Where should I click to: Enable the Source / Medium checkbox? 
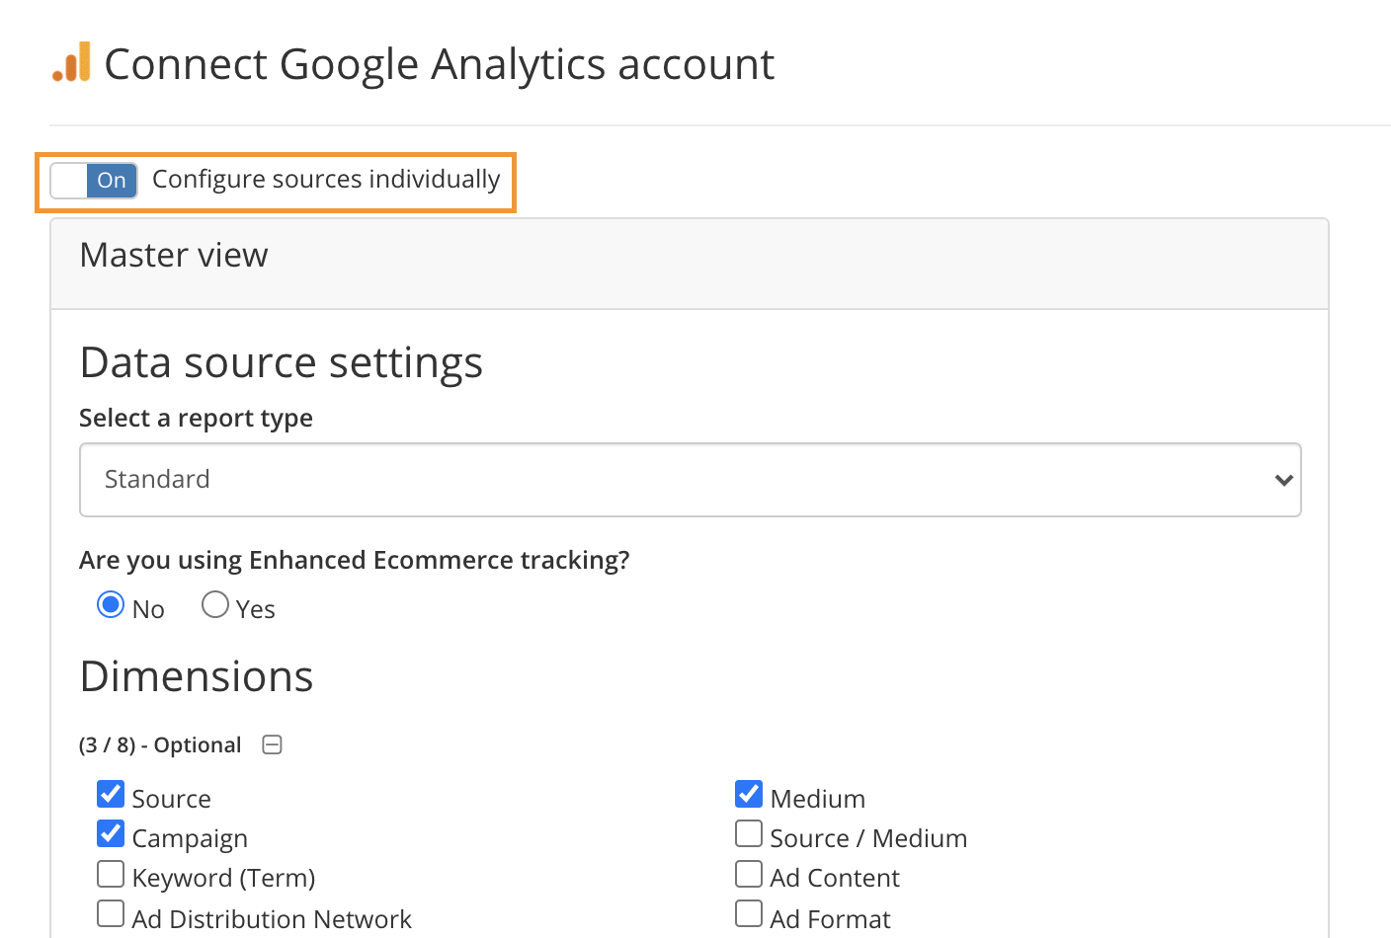pos(749,833)
